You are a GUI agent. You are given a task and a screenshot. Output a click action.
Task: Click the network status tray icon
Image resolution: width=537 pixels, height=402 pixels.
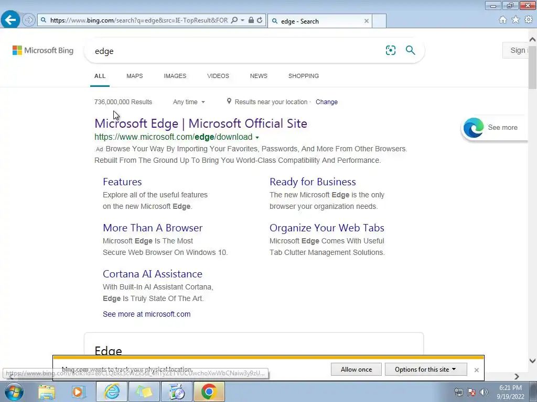(458, 392)
